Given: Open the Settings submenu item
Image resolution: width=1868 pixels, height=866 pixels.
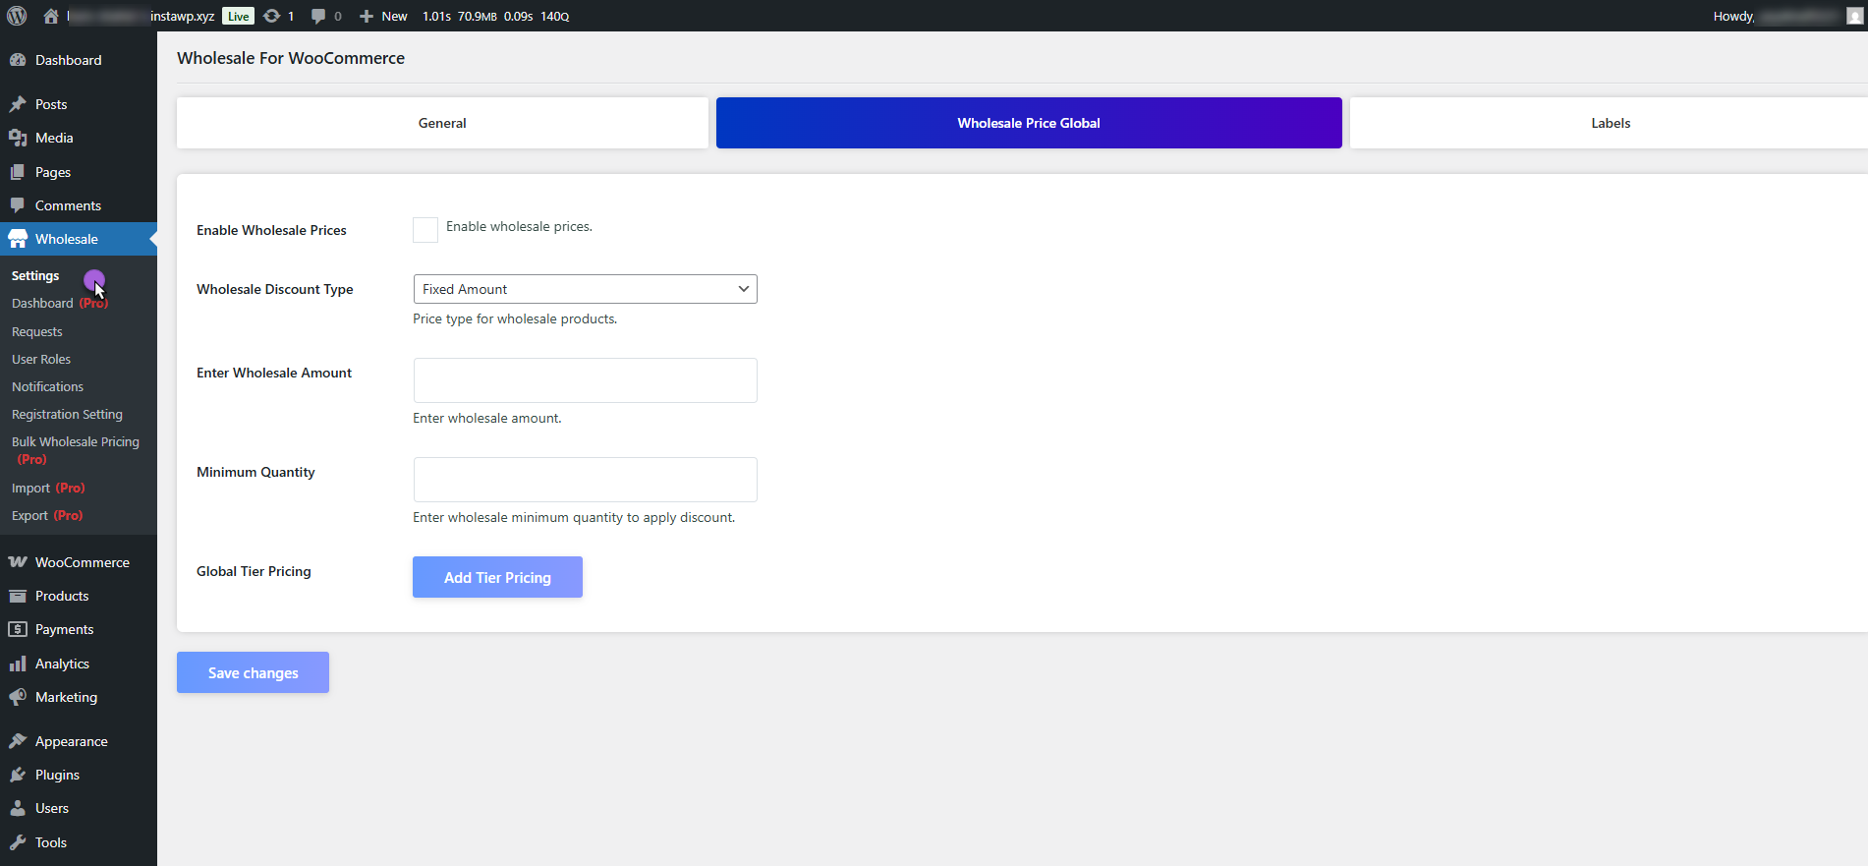Looking at the screenshot, I should coord(35,276).
